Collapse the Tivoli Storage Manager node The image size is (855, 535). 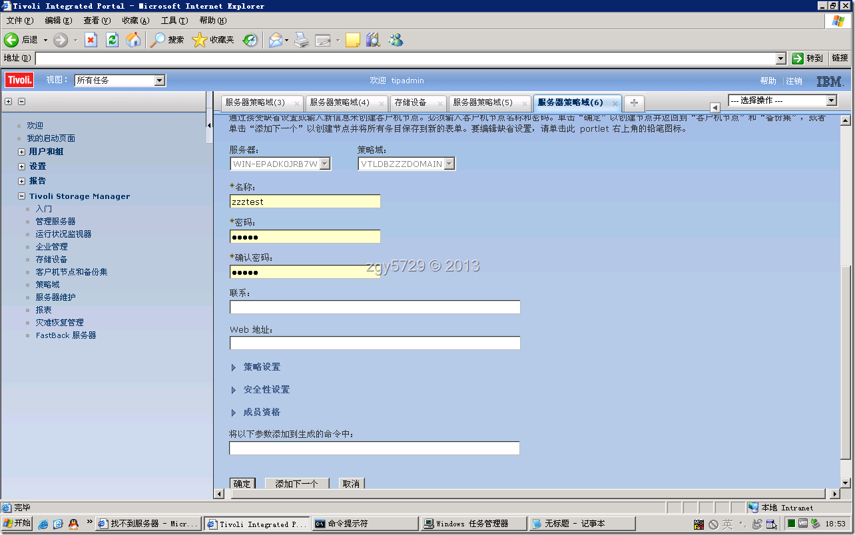pos(22,196)
